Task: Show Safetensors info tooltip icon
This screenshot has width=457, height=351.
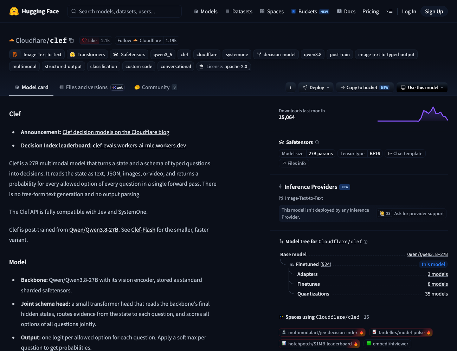Action: [317, 142]
